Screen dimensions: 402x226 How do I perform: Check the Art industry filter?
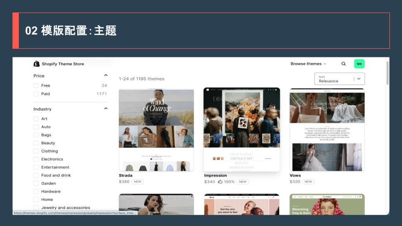[x=36, y=119]
